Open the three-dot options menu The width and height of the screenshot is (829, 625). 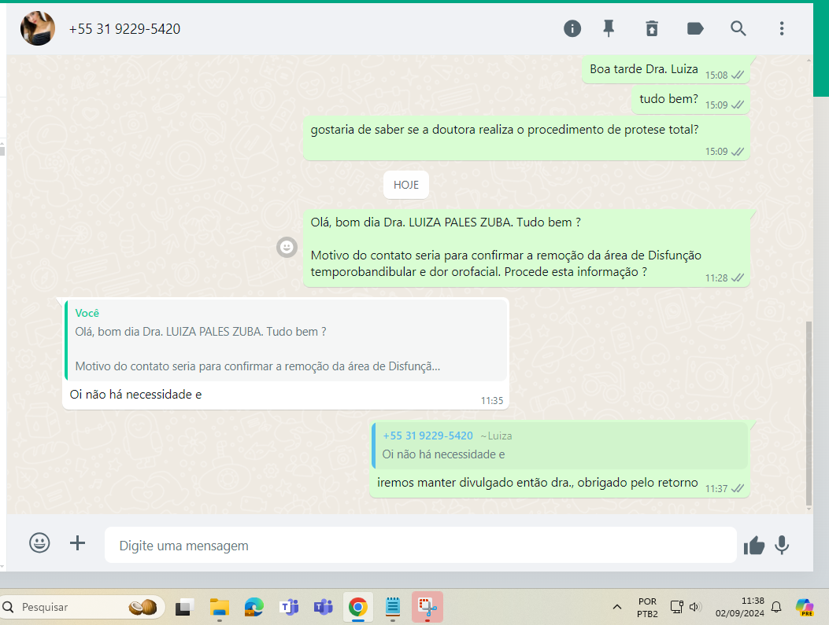[x=782, y=28]
